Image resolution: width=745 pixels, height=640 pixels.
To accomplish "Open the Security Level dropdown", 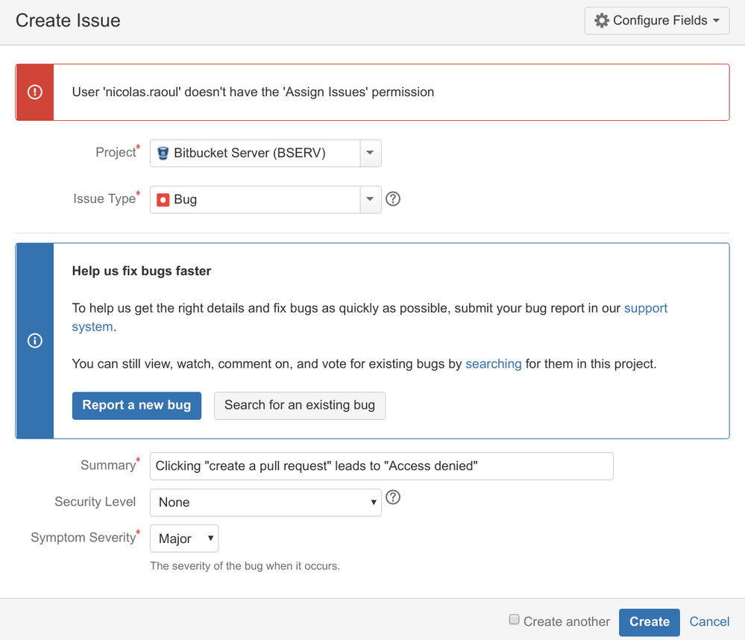I will [x=265, y=502].
